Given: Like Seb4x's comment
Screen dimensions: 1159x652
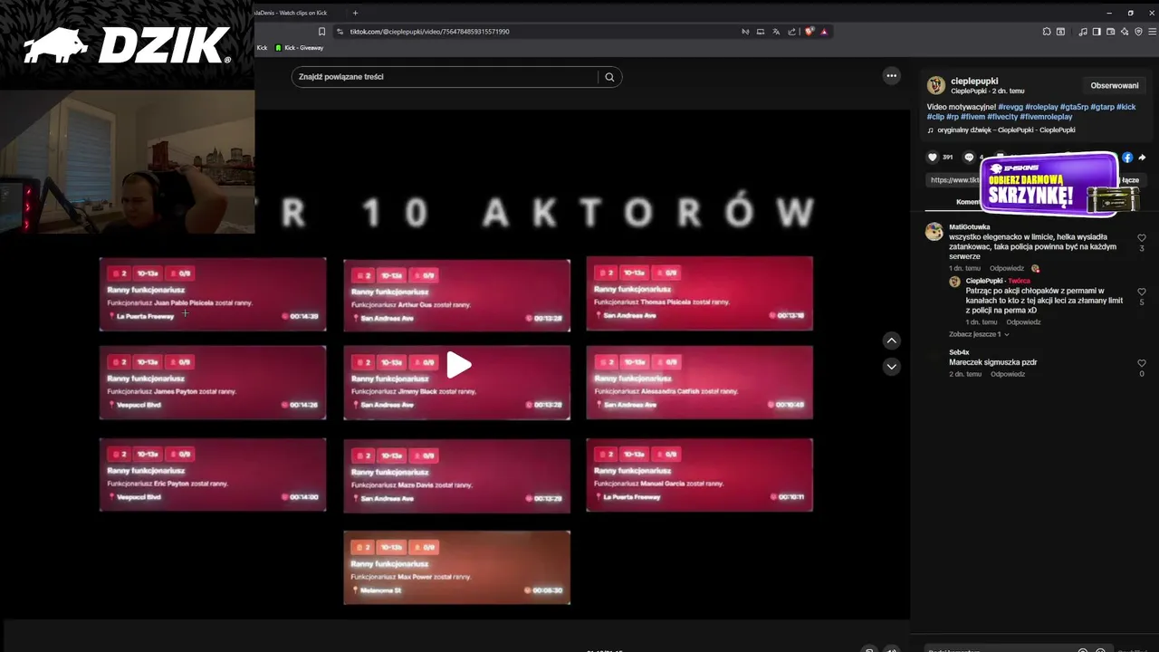Looking at the screenshot, I should tap(1142, 363).
